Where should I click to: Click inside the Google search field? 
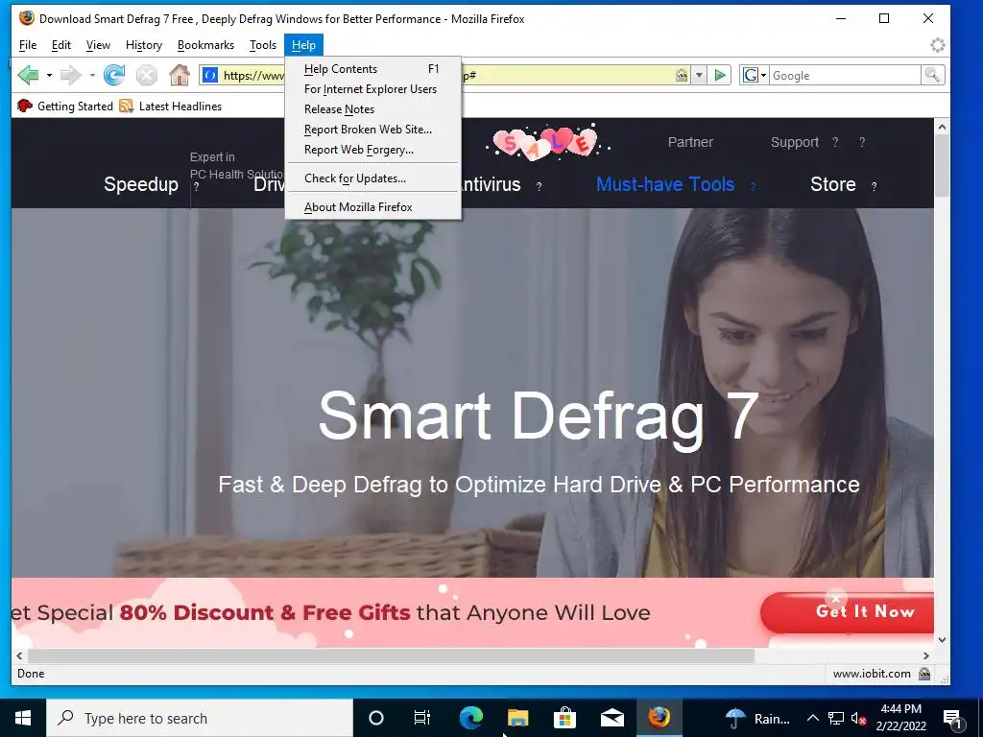845,75
